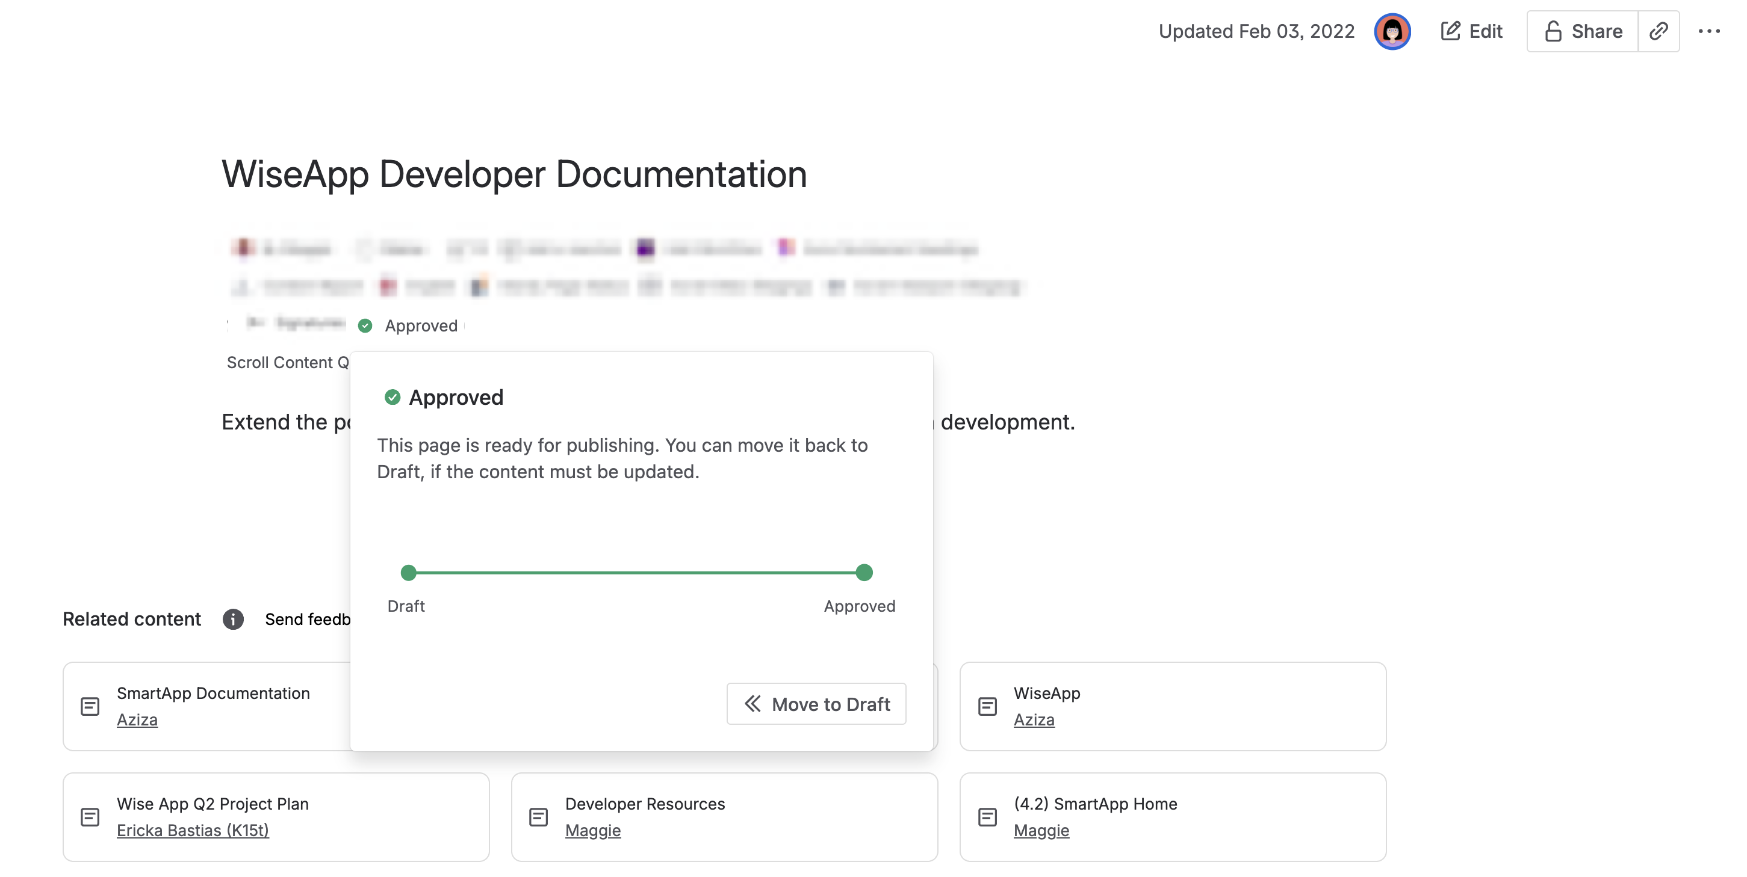
Task: Click the green checkmark beside Approved heading
Action: click(x=392, y=397)
